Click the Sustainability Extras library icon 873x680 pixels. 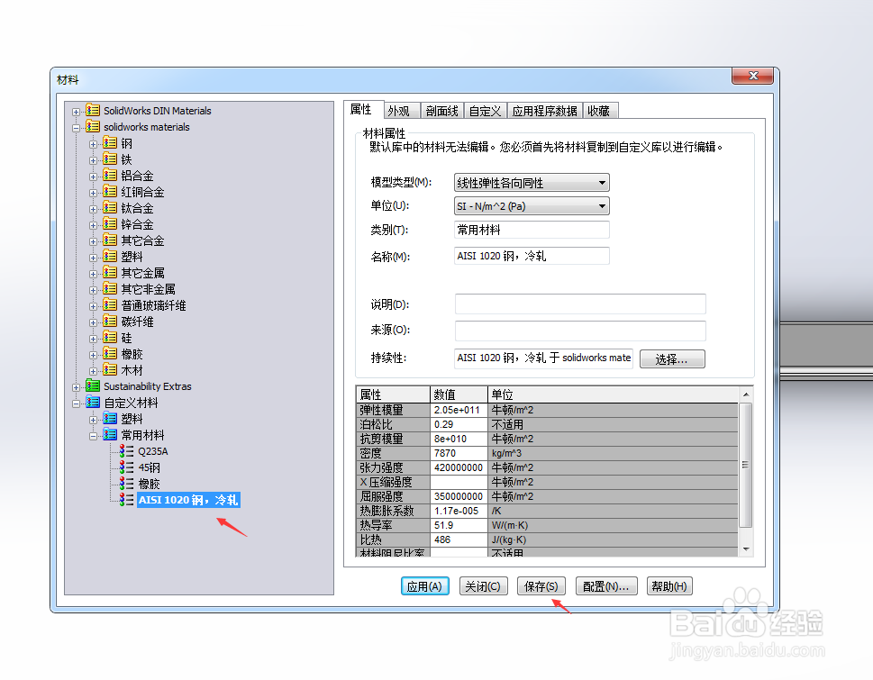93,385
